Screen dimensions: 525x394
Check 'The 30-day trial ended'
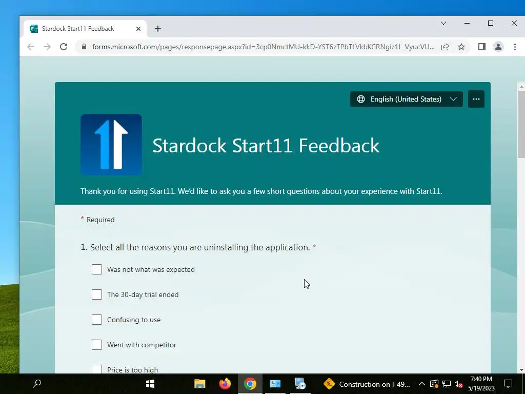(x=97, y=294)
